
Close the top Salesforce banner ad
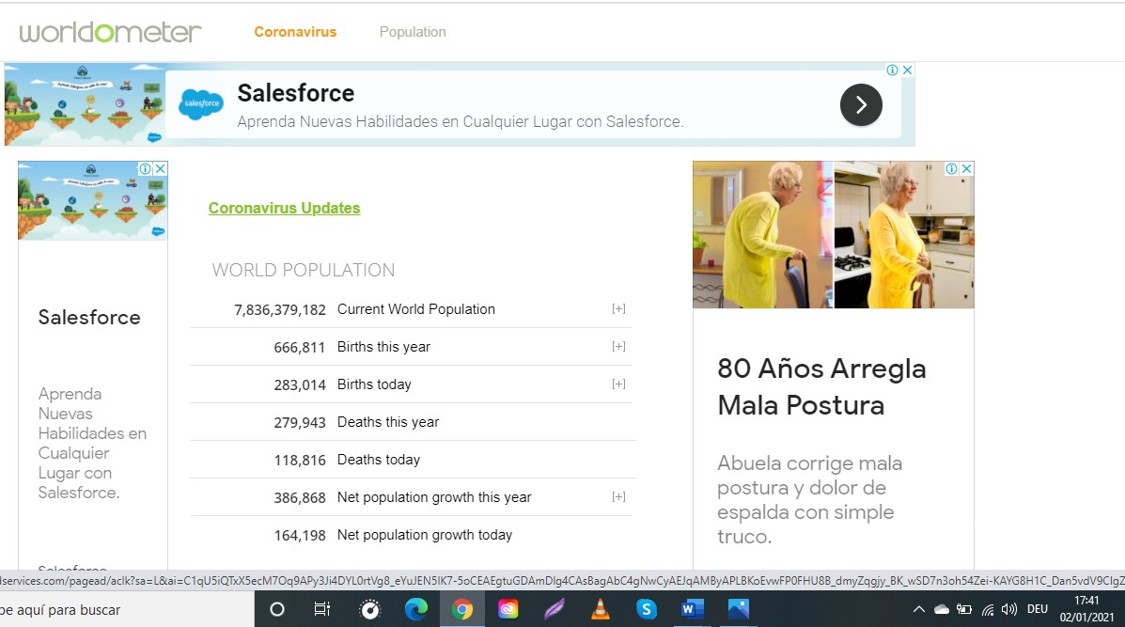click(x=907, y=71)
